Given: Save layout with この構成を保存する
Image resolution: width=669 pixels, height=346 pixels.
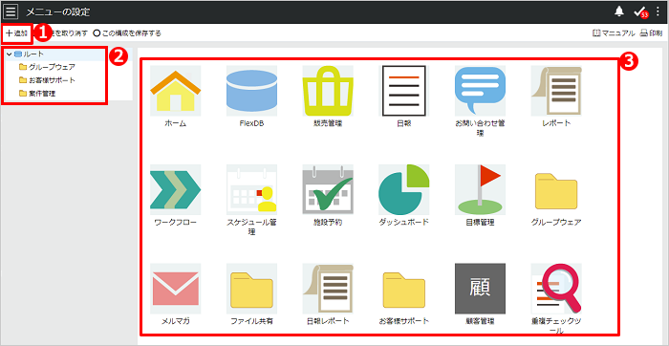Looking at the screenshot, I should [127, 33].
